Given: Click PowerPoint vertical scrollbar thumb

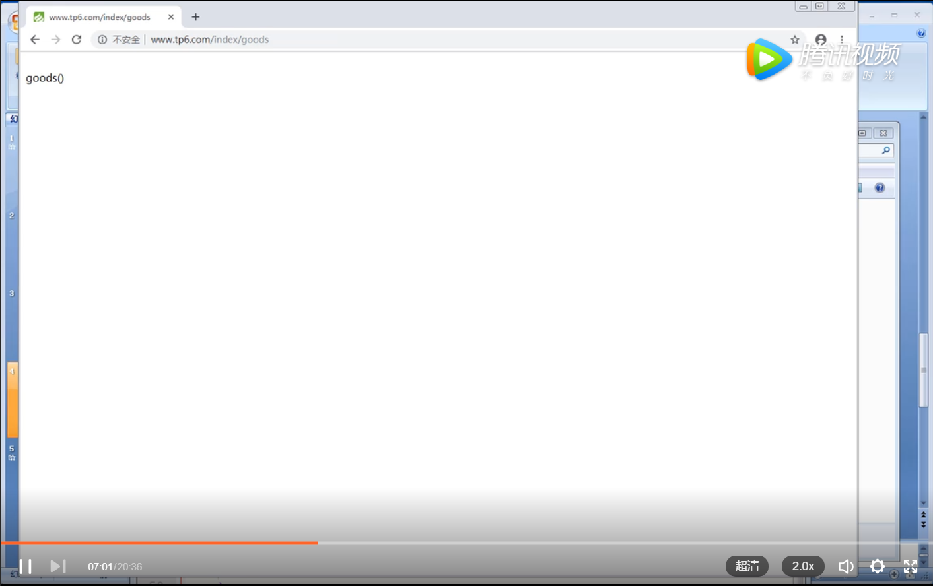Looking at the screenshot, I should click(924, 370).
